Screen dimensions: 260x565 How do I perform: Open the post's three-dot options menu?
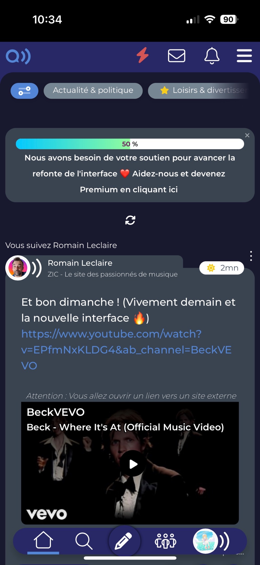click(x=251, y=256)
